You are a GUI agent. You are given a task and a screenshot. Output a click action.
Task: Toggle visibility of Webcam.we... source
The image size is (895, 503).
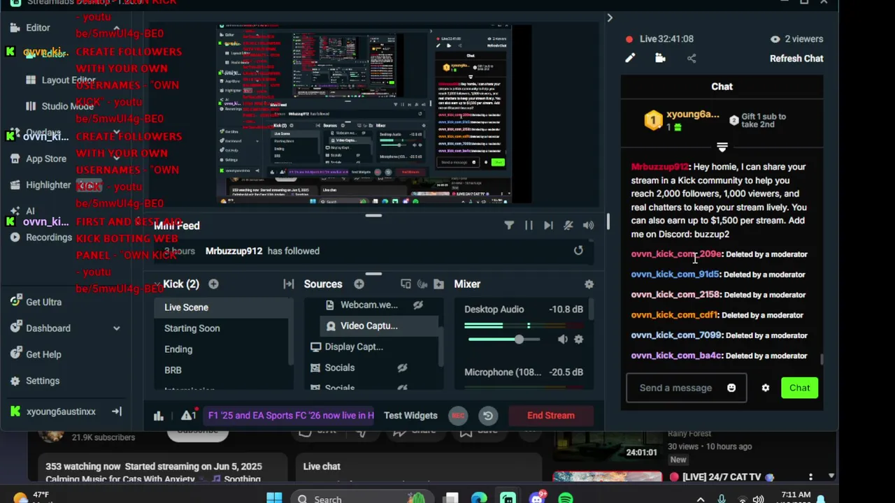pos(418,305)
